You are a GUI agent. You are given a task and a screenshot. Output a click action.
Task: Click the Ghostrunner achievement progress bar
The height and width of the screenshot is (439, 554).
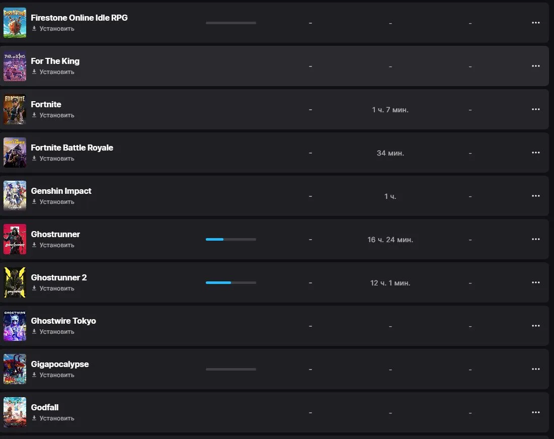(x=231, y=239)
